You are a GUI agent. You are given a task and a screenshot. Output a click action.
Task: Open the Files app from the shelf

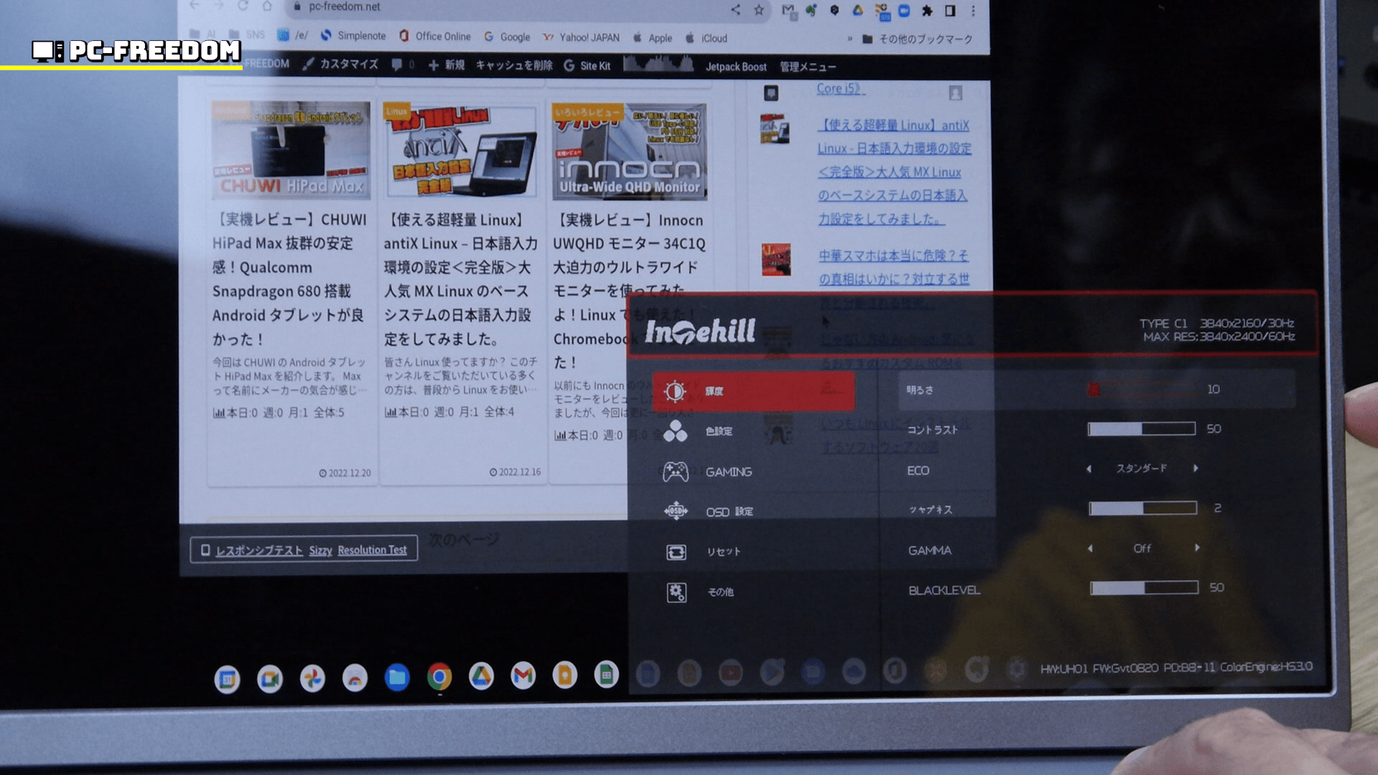(x=397, y=677)
